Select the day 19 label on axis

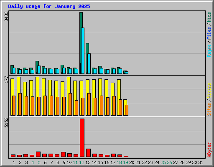(125, 162)
